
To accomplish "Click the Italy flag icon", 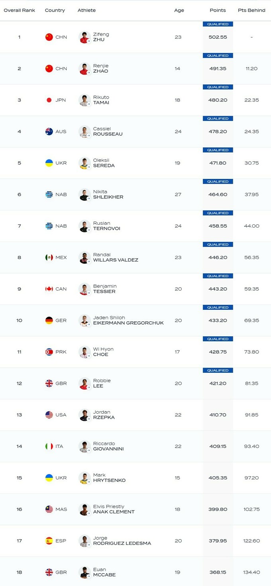I will (x=49, y=446).
